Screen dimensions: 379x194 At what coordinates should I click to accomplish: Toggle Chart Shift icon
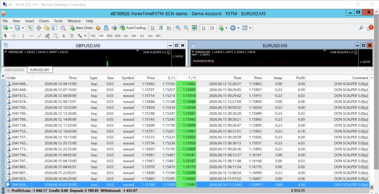[212, 28]
